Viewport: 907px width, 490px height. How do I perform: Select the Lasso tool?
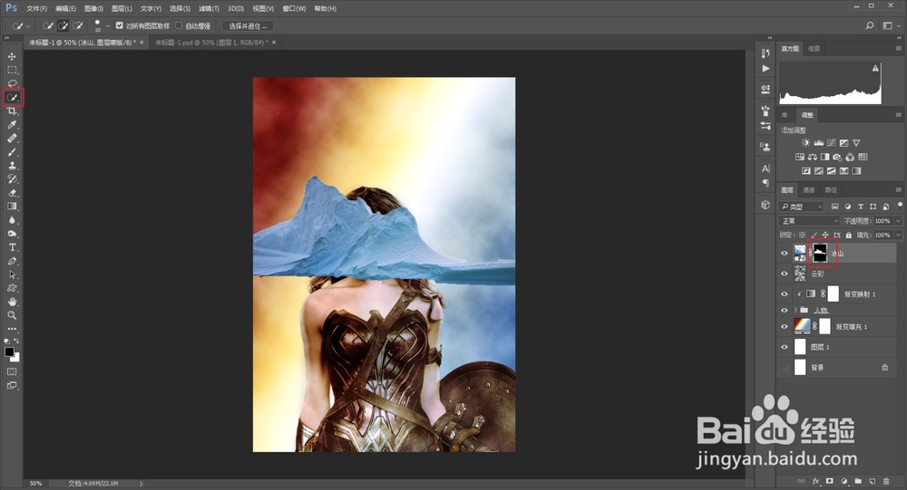12,83
